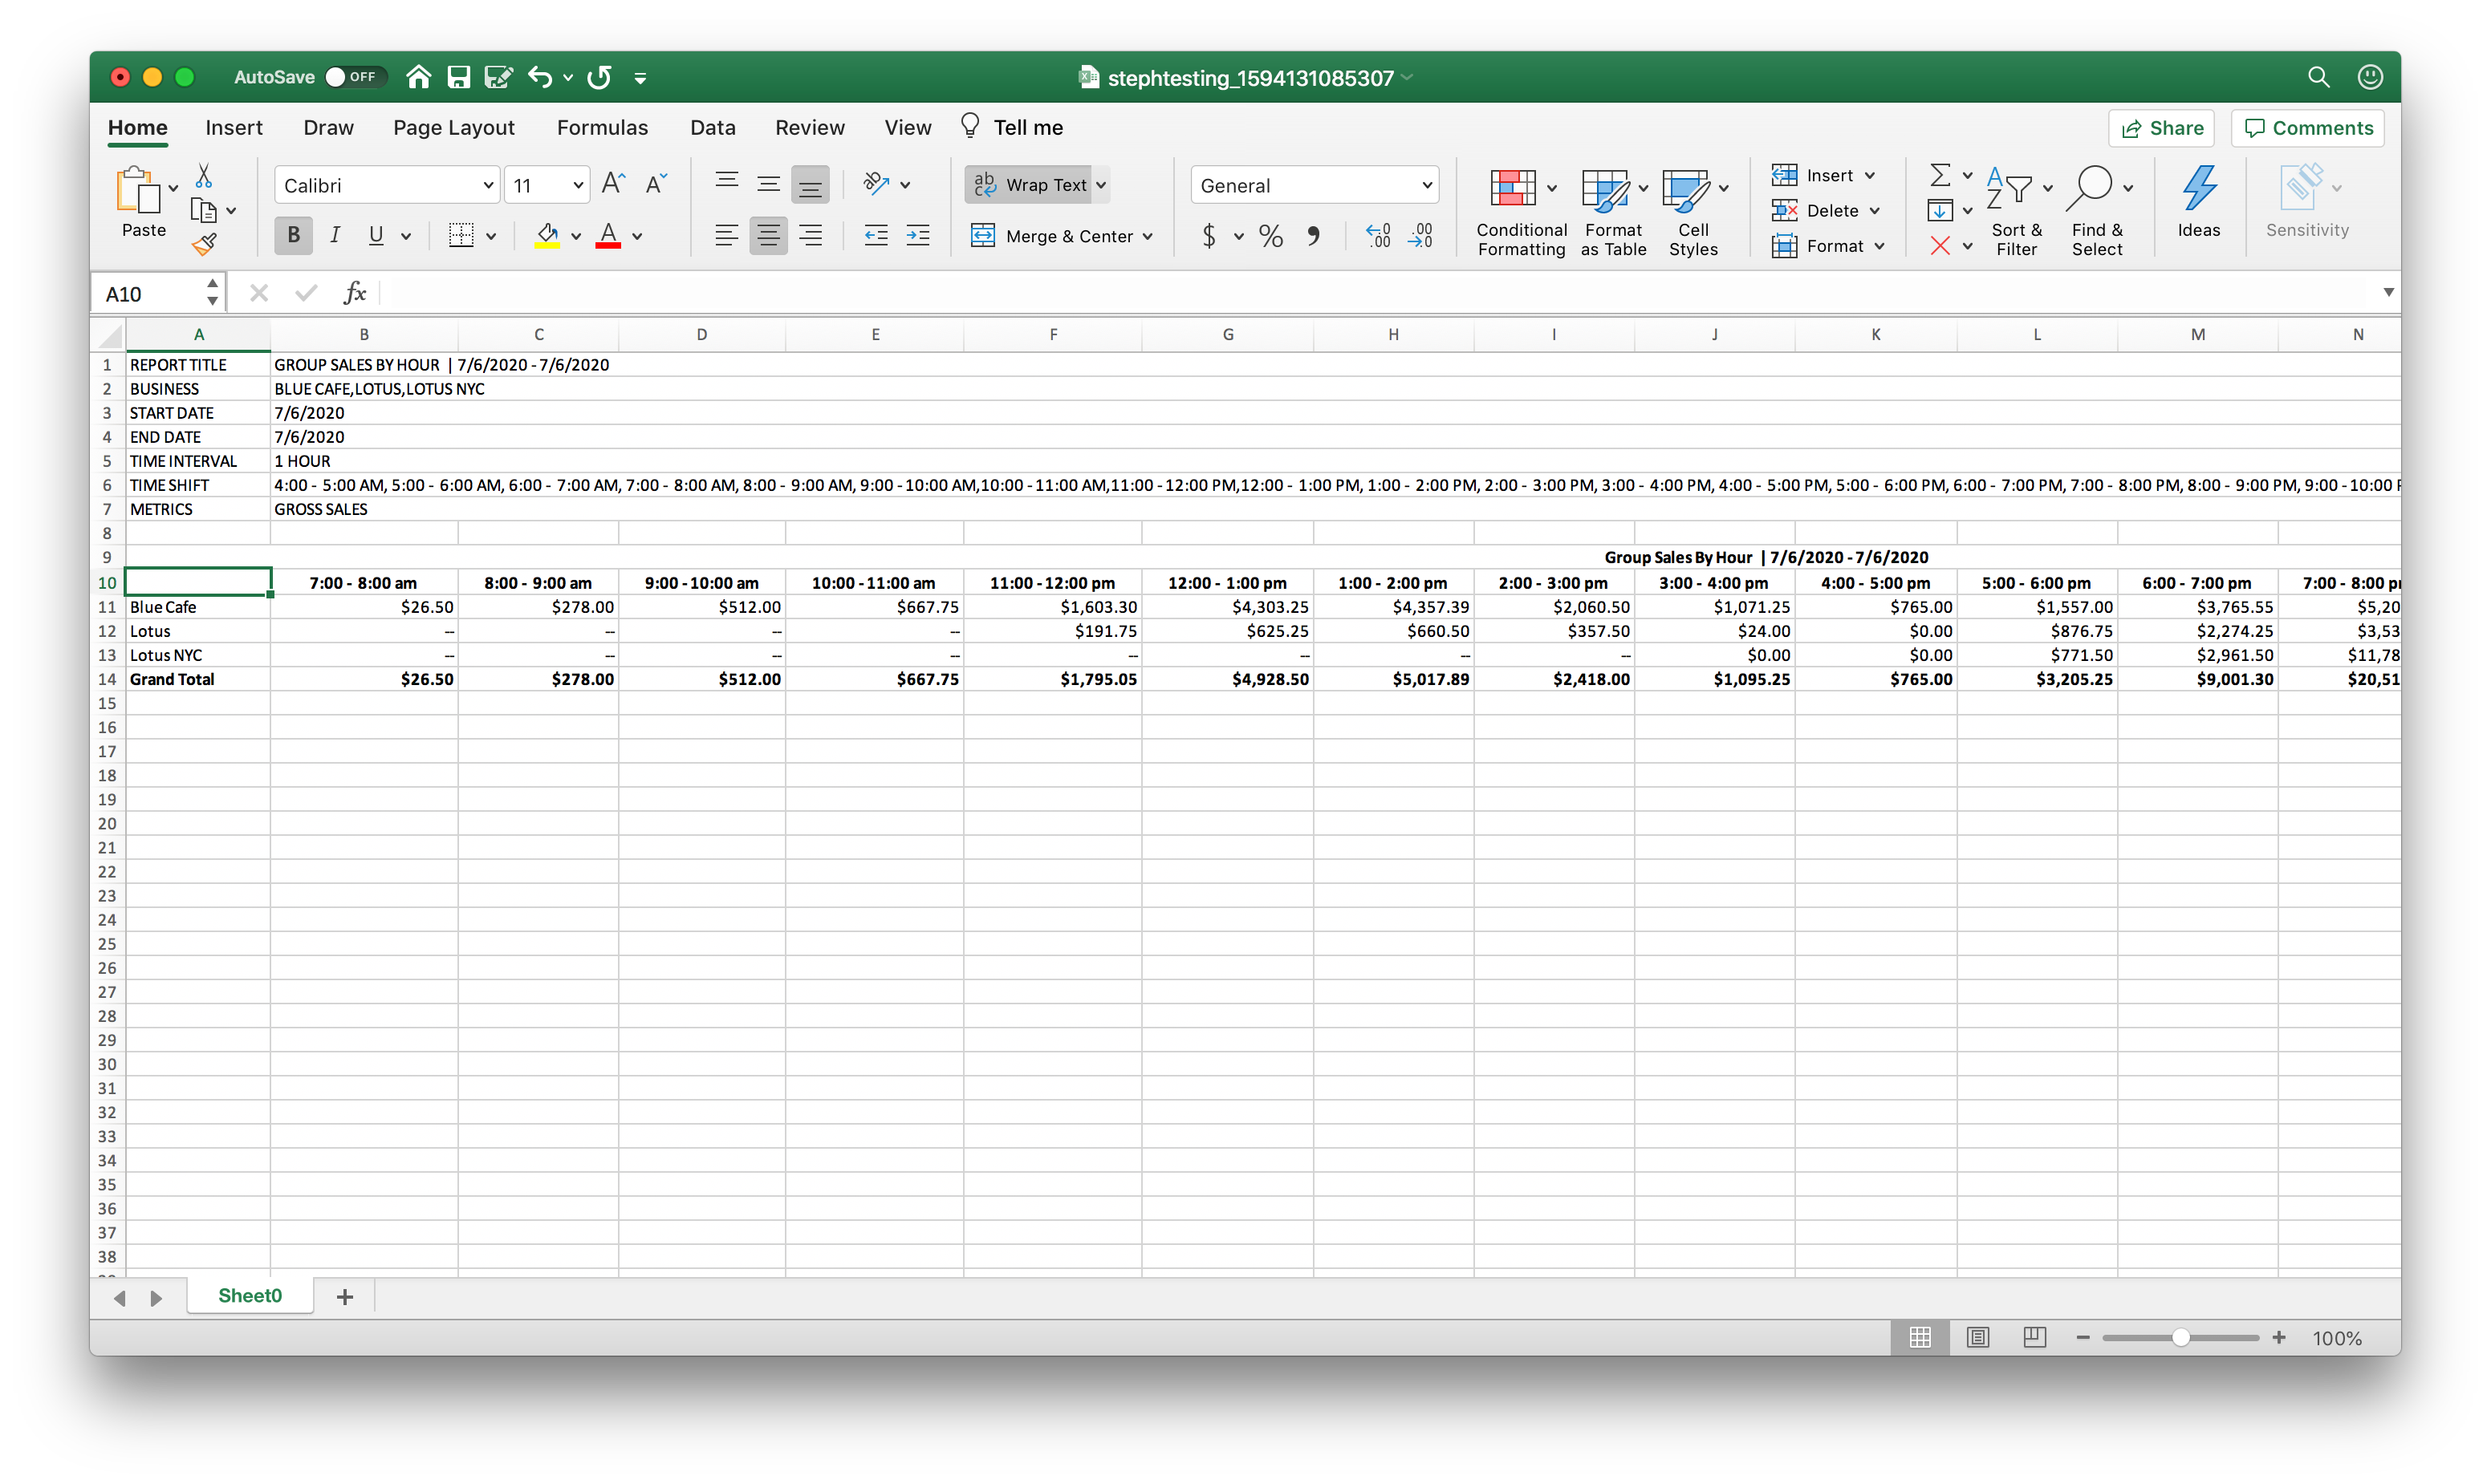
Task: Open the Formulas ribbon tab
Action: coord(602,127)
